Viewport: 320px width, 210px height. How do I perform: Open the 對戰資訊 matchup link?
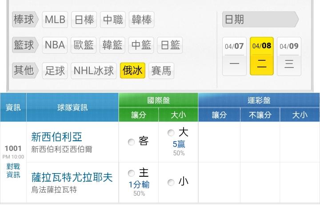pos(13,170)
